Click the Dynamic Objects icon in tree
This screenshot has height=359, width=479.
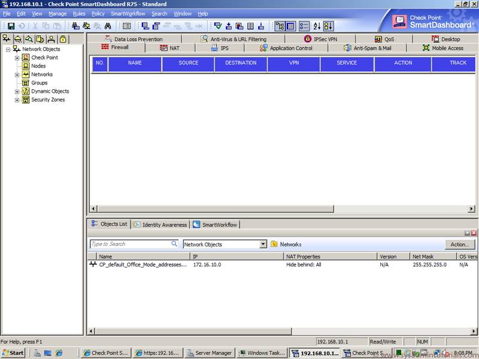coord(26,92)
